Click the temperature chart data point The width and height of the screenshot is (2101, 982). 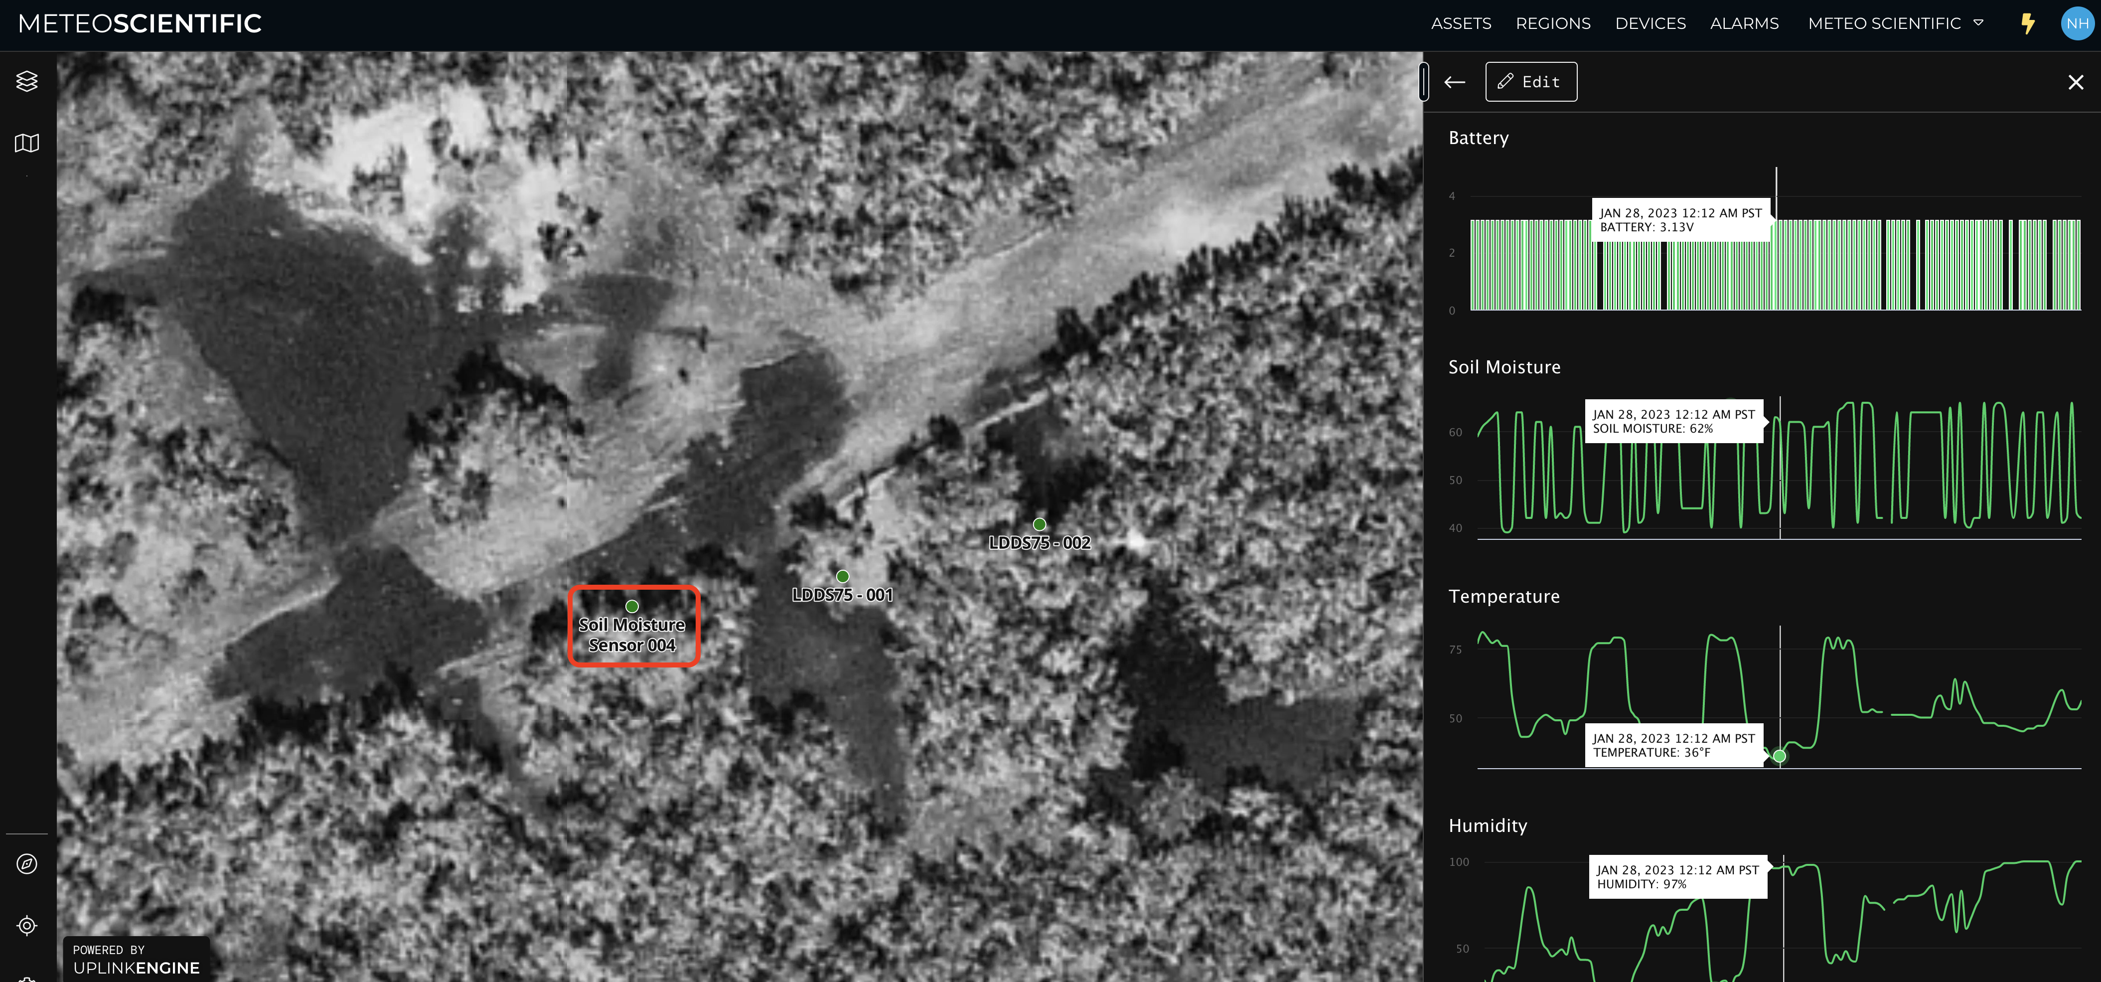coord(1779,756)
